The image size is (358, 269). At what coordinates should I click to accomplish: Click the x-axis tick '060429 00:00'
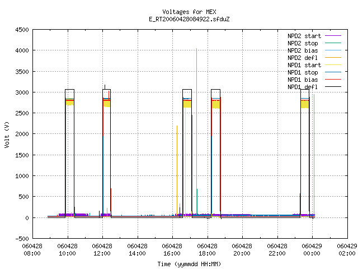(312, 250)
